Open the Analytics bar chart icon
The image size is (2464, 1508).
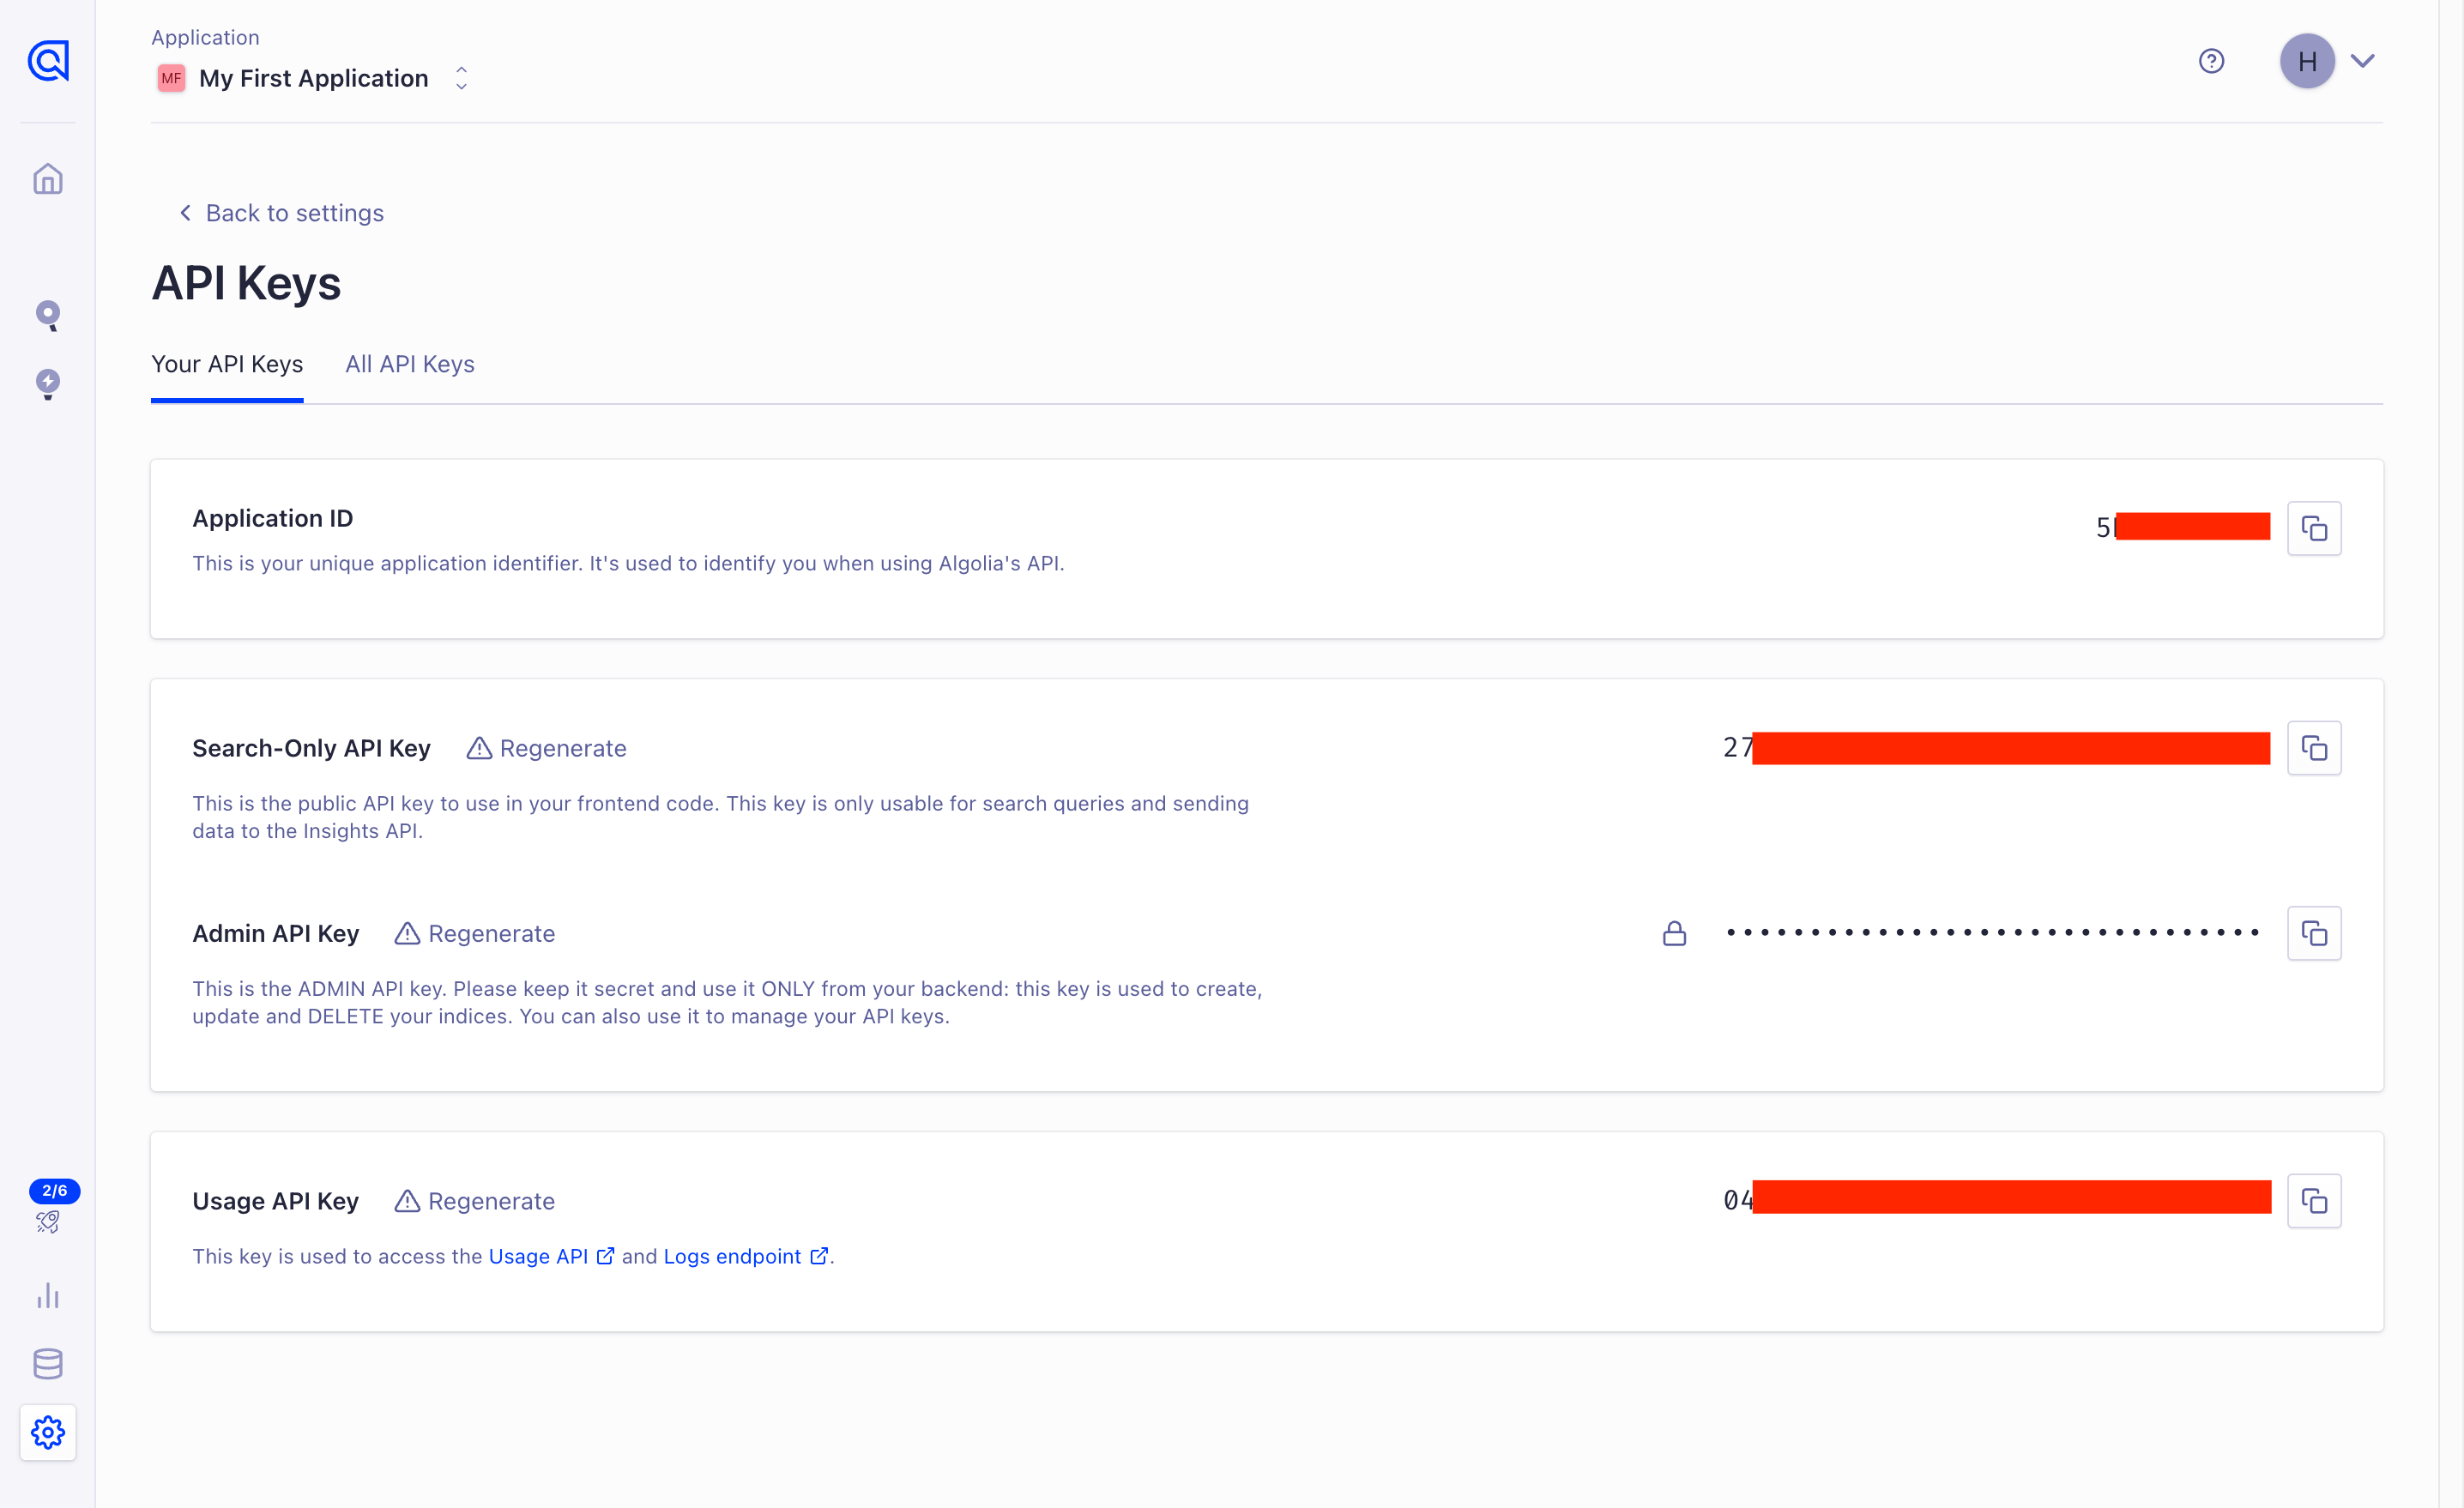[48, 1296]
